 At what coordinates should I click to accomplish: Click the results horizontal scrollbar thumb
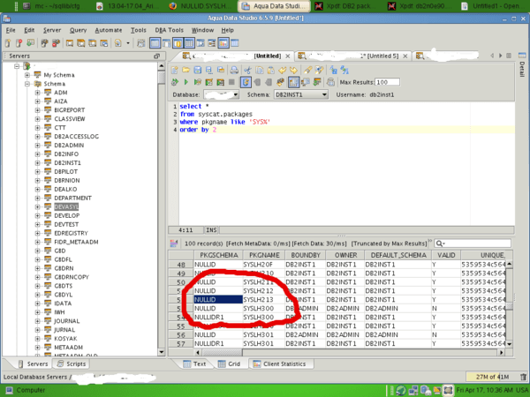coord(222,352)
